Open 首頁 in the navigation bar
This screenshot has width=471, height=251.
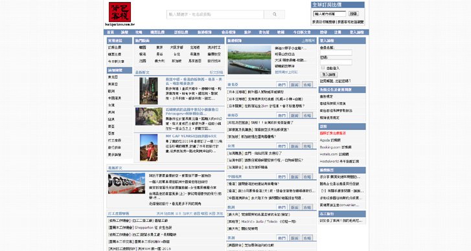pos(111,32)
